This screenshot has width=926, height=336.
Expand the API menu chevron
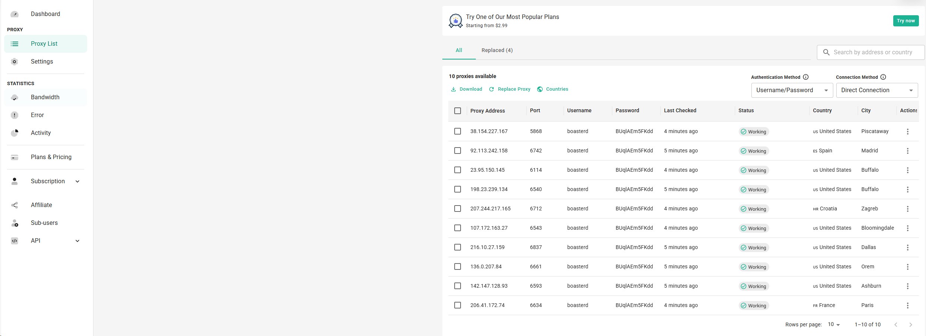tap(77, 241)
